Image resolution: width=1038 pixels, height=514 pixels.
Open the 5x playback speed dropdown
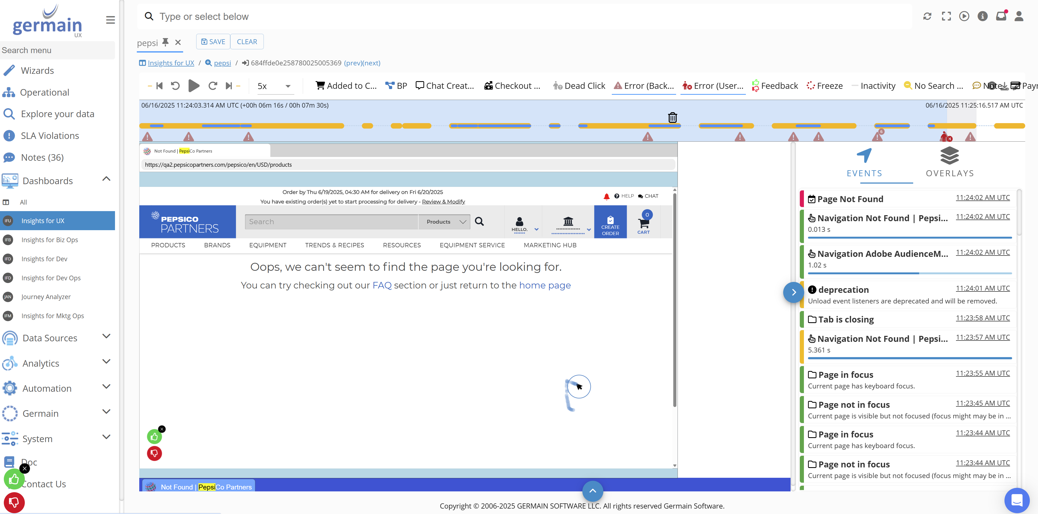pyautogui.click(x=274, y=86)
